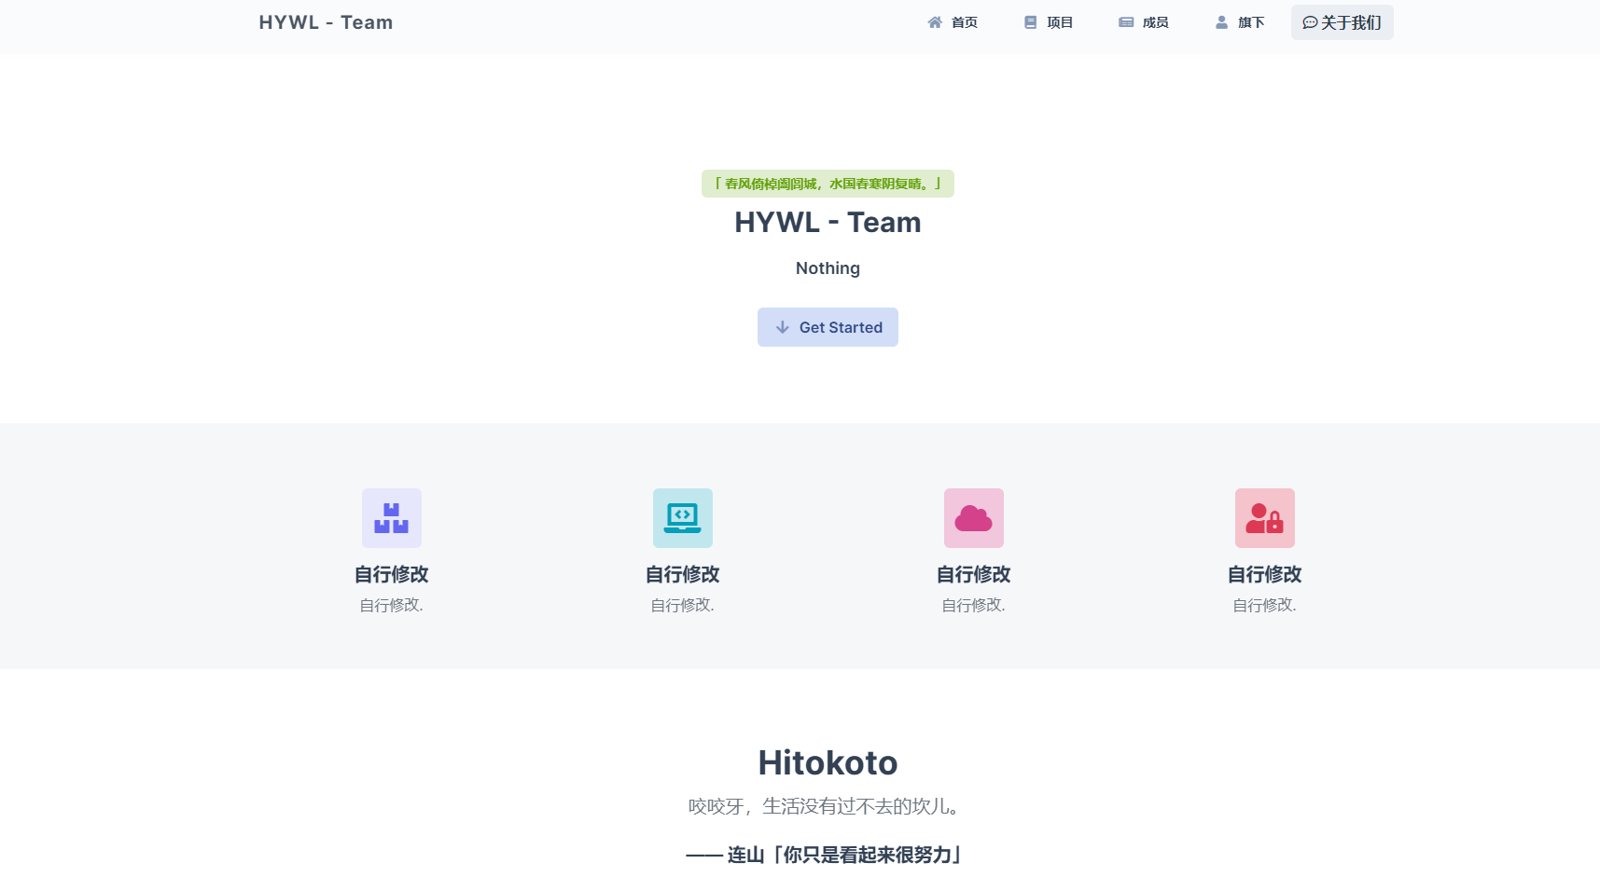This screenshot has width=1600, height=877.
Task: Click the home icon in the navbar
Action: pos(934,22)
